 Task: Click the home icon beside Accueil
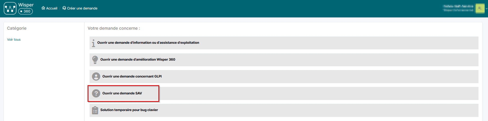(43, 8)
